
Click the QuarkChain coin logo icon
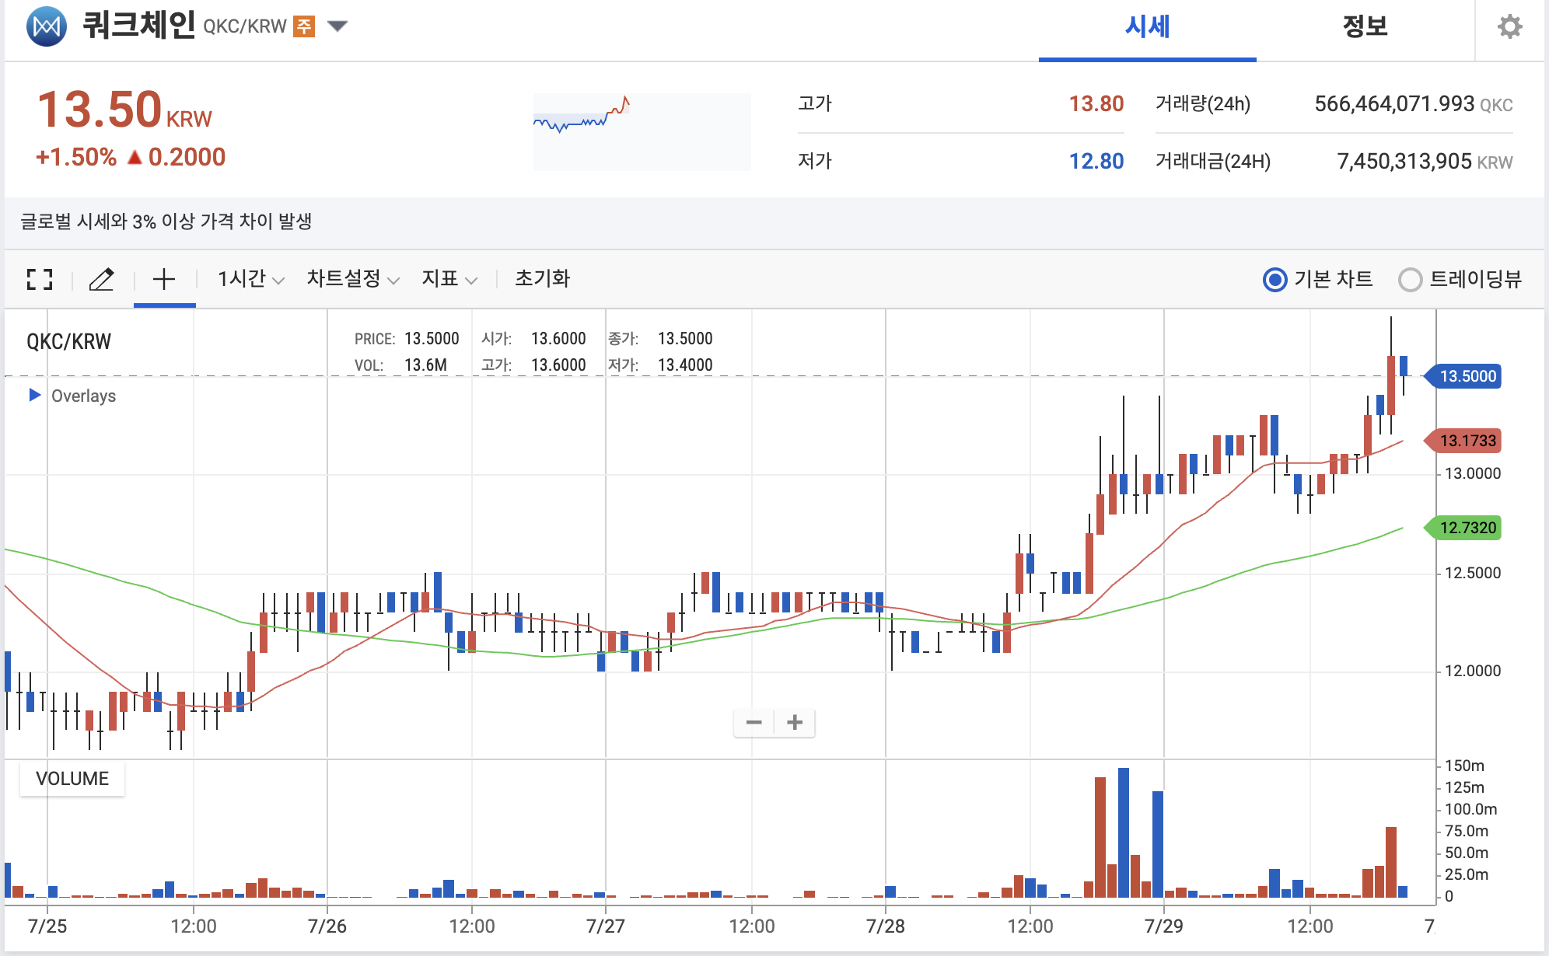coord(47,26)
